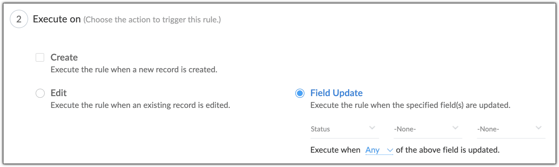Click the chevron of the middle -None- dropdown
This screenshot has width=559, height=167.
pyautogui.click(x=455, y=128)
